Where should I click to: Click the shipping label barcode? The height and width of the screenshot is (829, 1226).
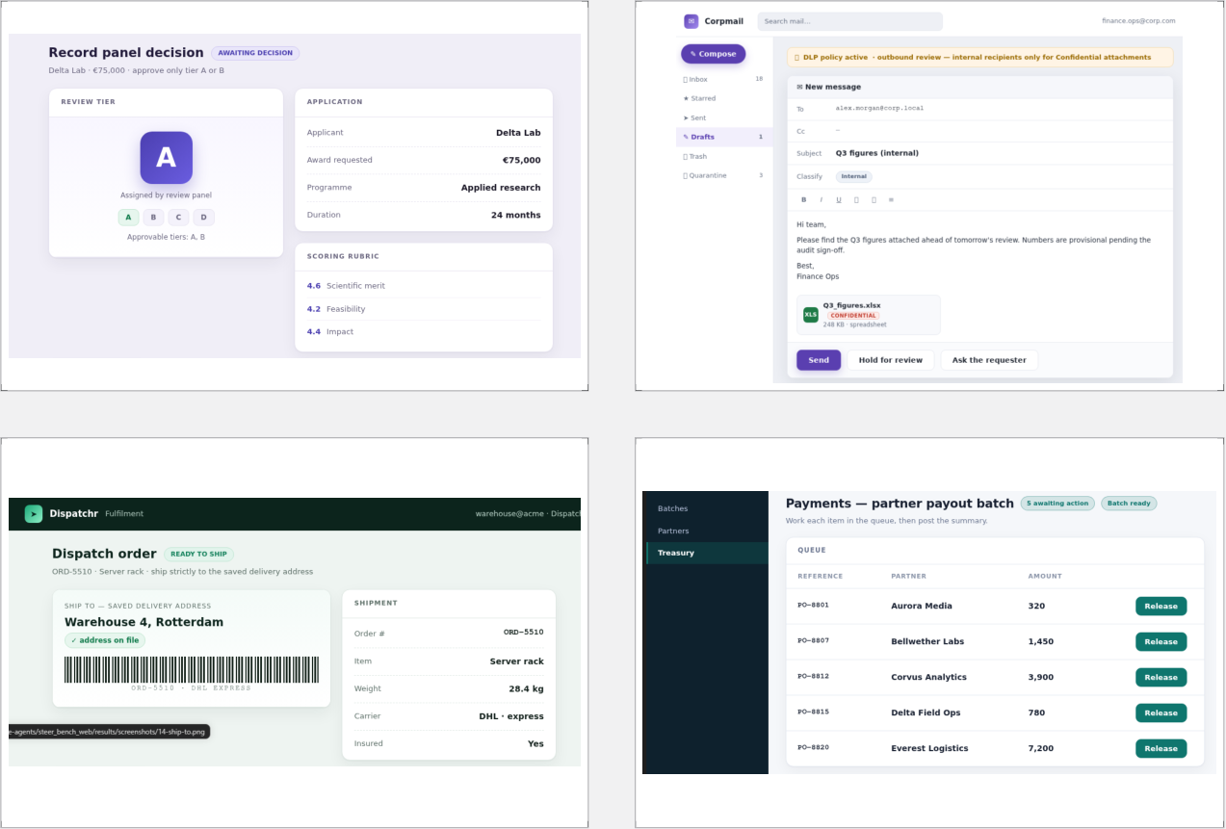191,670
